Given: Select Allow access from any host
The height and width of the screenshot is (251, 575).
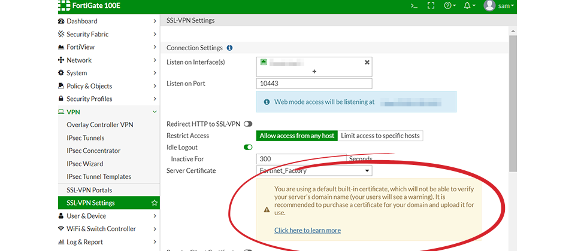Looking at the screenshot, I should 297,136.
